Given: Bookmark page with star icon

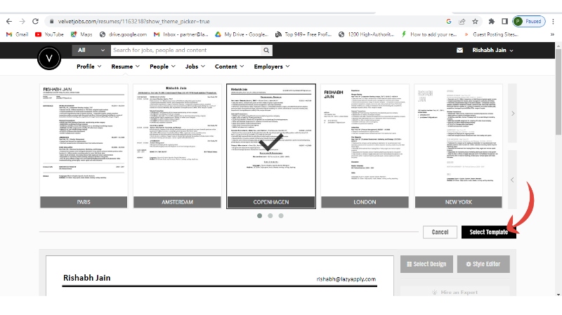Looking at the screenshot, I should pos(476,22).
